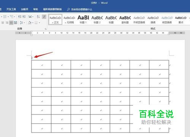
Task: Toggle center alignment
Action: pos(3,23)
